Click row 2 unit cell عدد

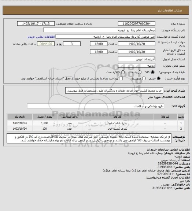(x=70, y=129)
